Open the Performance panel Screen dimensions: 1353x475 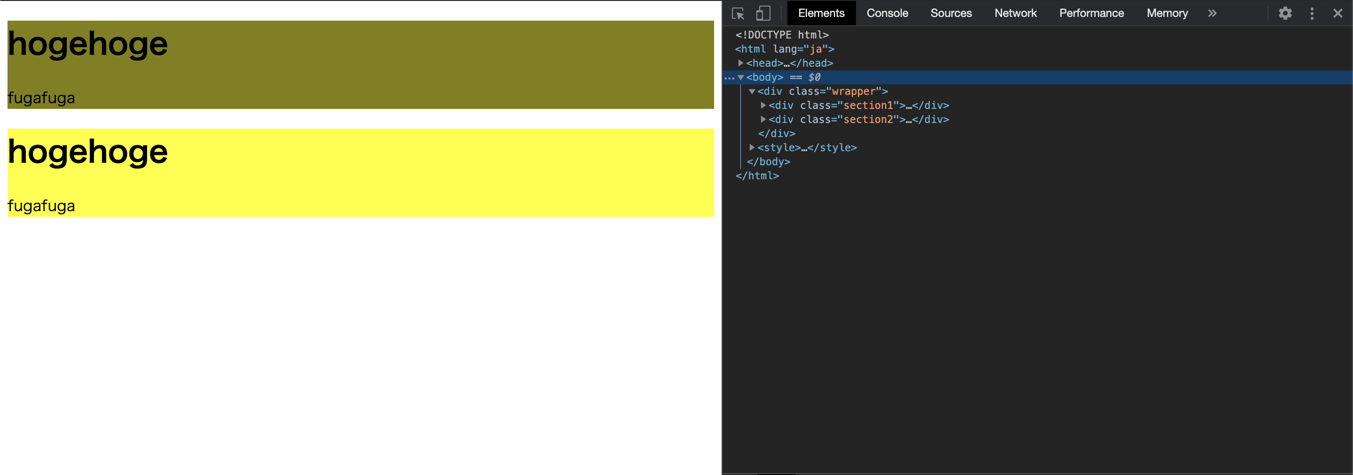point(1091,13)
